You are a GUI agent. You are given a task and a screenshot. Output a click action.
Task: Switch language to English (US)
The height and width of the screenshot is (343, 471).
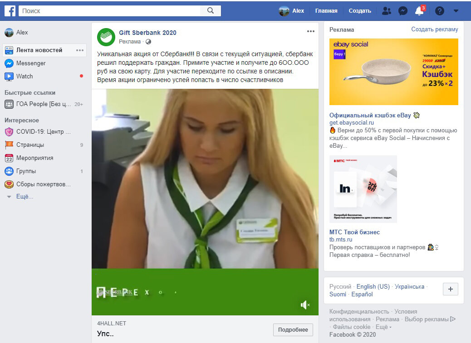click(x=373, y=287)
